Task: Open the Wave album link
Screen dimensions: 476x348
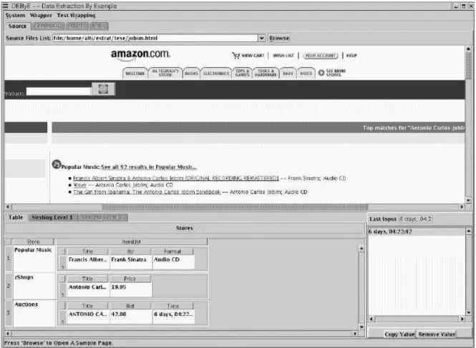Action: tap(79, 185)
